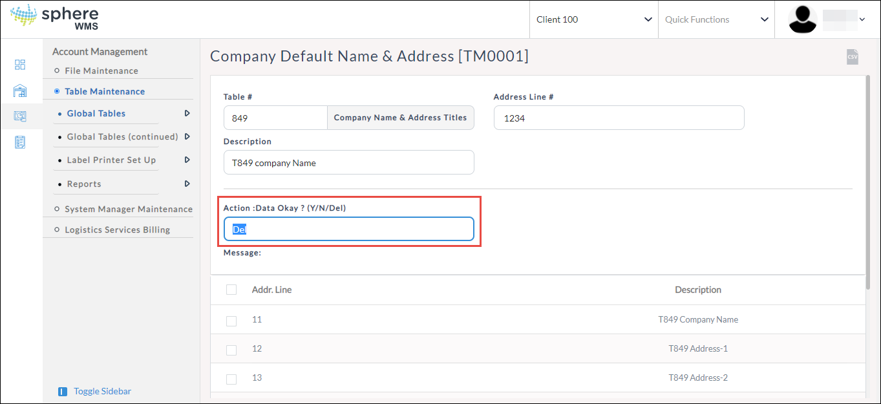Select Logistics Services Billing menu item
This screenshot has height=404, width=881.
[x=117, y=229]
